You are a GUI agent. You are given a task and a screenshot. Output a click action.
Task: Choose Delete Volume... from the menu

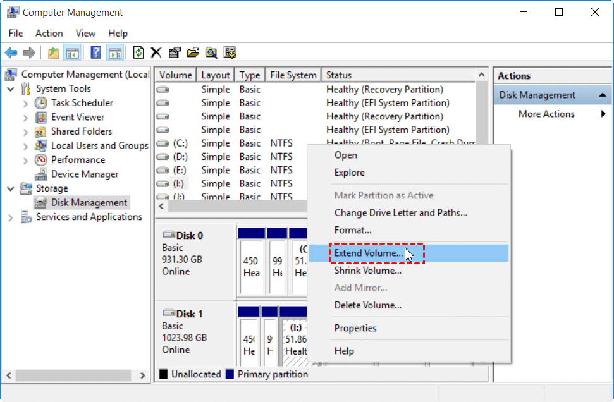[409, 305]
